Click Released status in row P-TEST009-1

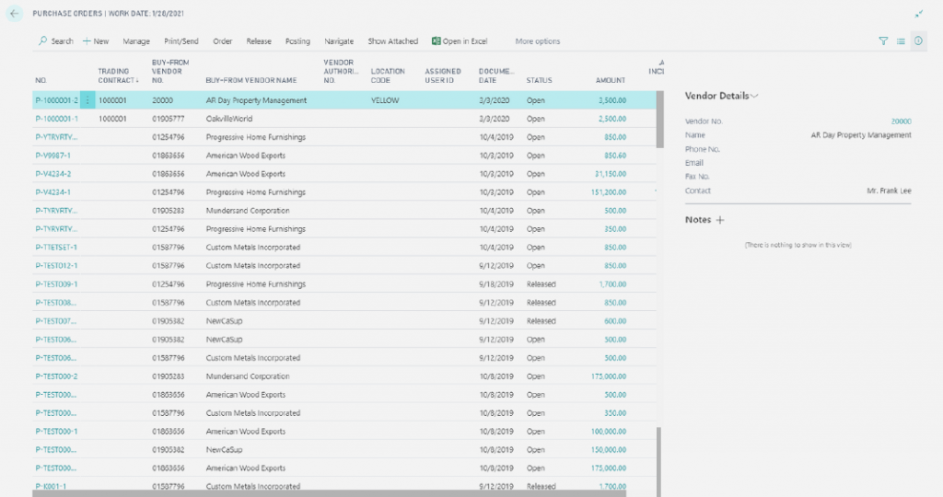pyautogui.click(x=541, y=284)
